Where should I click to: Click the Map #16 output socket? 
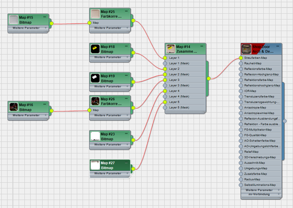coord(51,111)
